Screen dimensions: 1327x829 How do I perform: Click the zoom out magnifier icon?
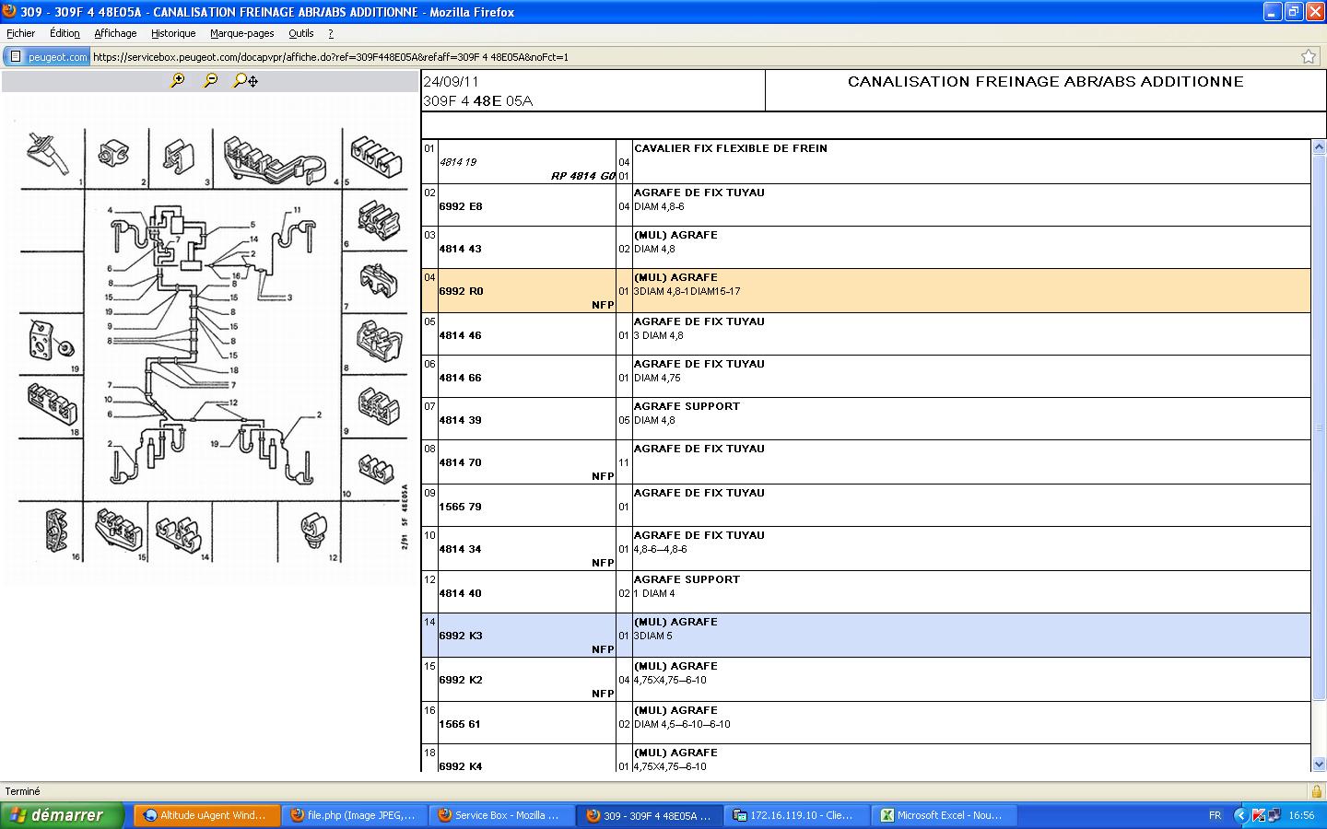(x=211, y=81)
